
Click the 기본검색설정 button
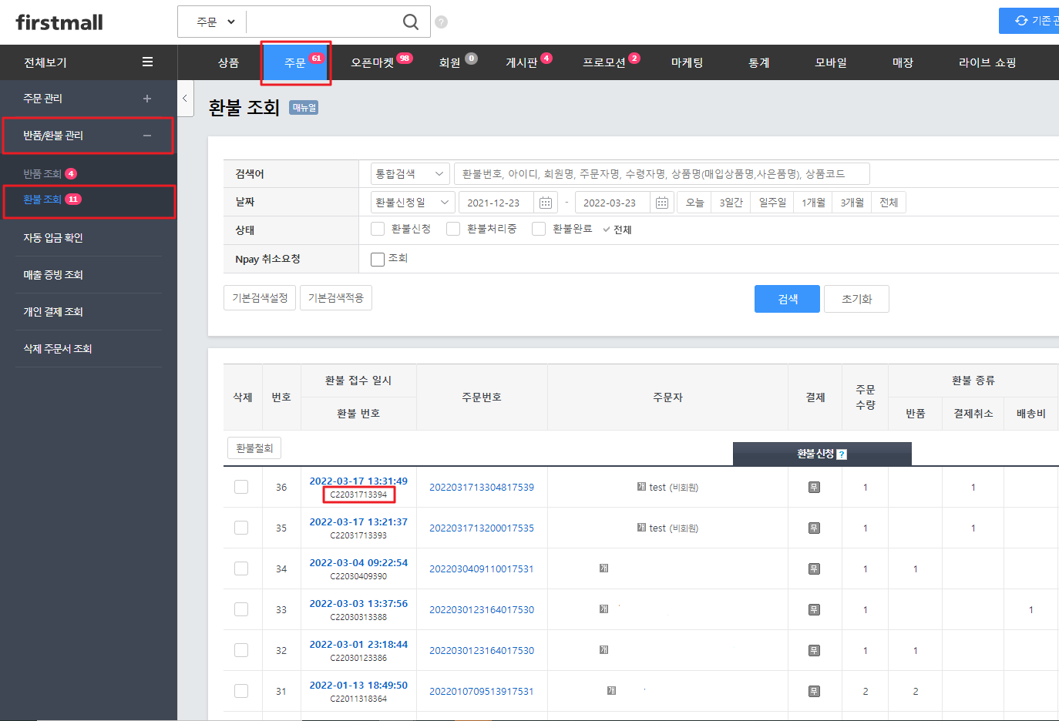[260, 298]
